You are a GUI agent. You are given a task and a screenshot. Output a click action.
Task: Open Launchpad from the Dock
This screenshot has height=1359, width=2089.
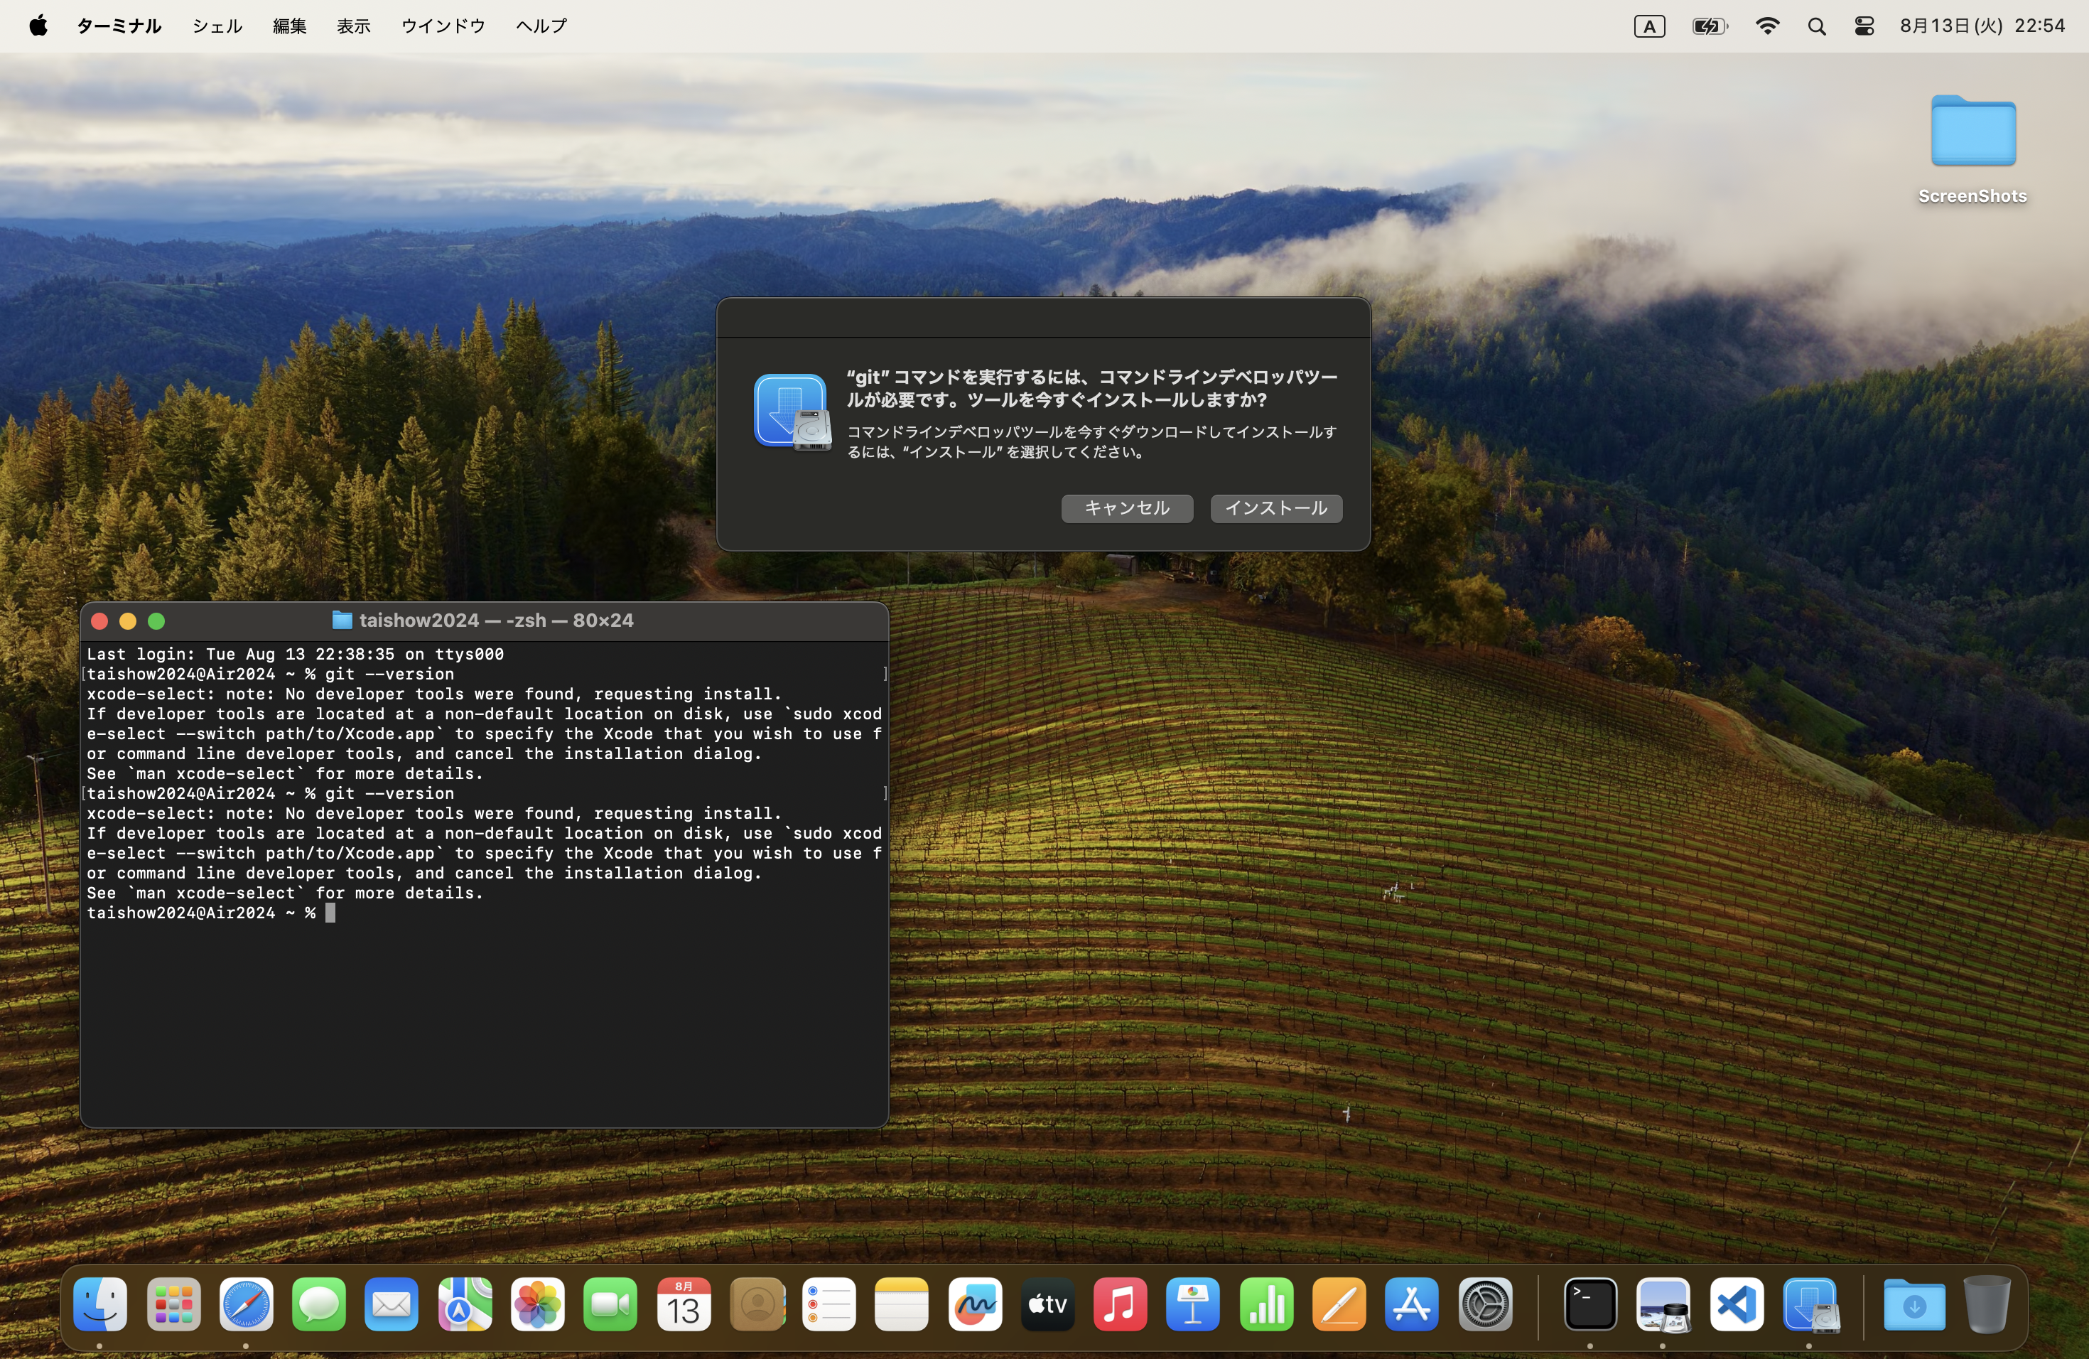[x=173, y=1304]
